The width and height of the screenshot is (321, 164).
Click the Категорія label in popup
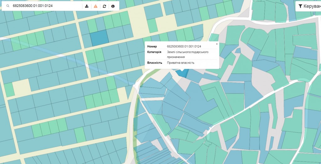pos(154,52)
